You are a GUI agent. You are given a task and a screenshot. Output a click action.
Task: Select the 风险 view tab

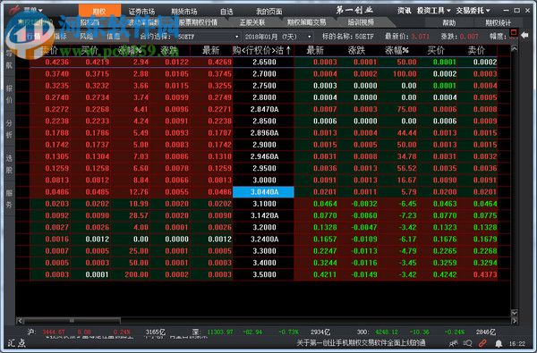(x=86, y=37)
